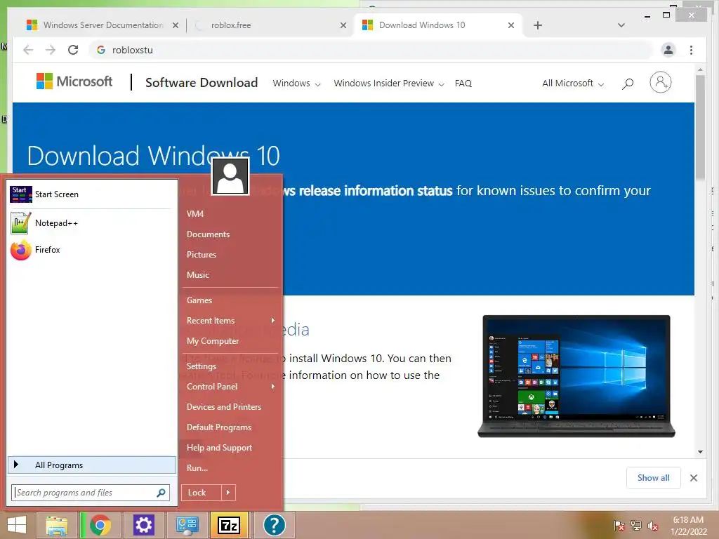
Task: Click the Chrome forward arrow
Action: 51,50
